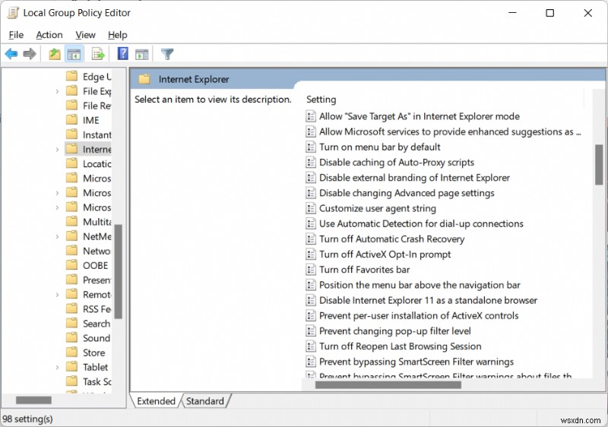
Task: Open the Help question mark icon
Action: point(122,53)
